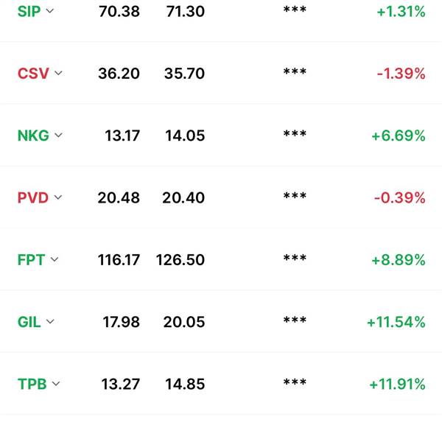Expand the chevron next to CSV
This screenshot has height=442, width=442.
pyautogui.click(x=58, y=73)
